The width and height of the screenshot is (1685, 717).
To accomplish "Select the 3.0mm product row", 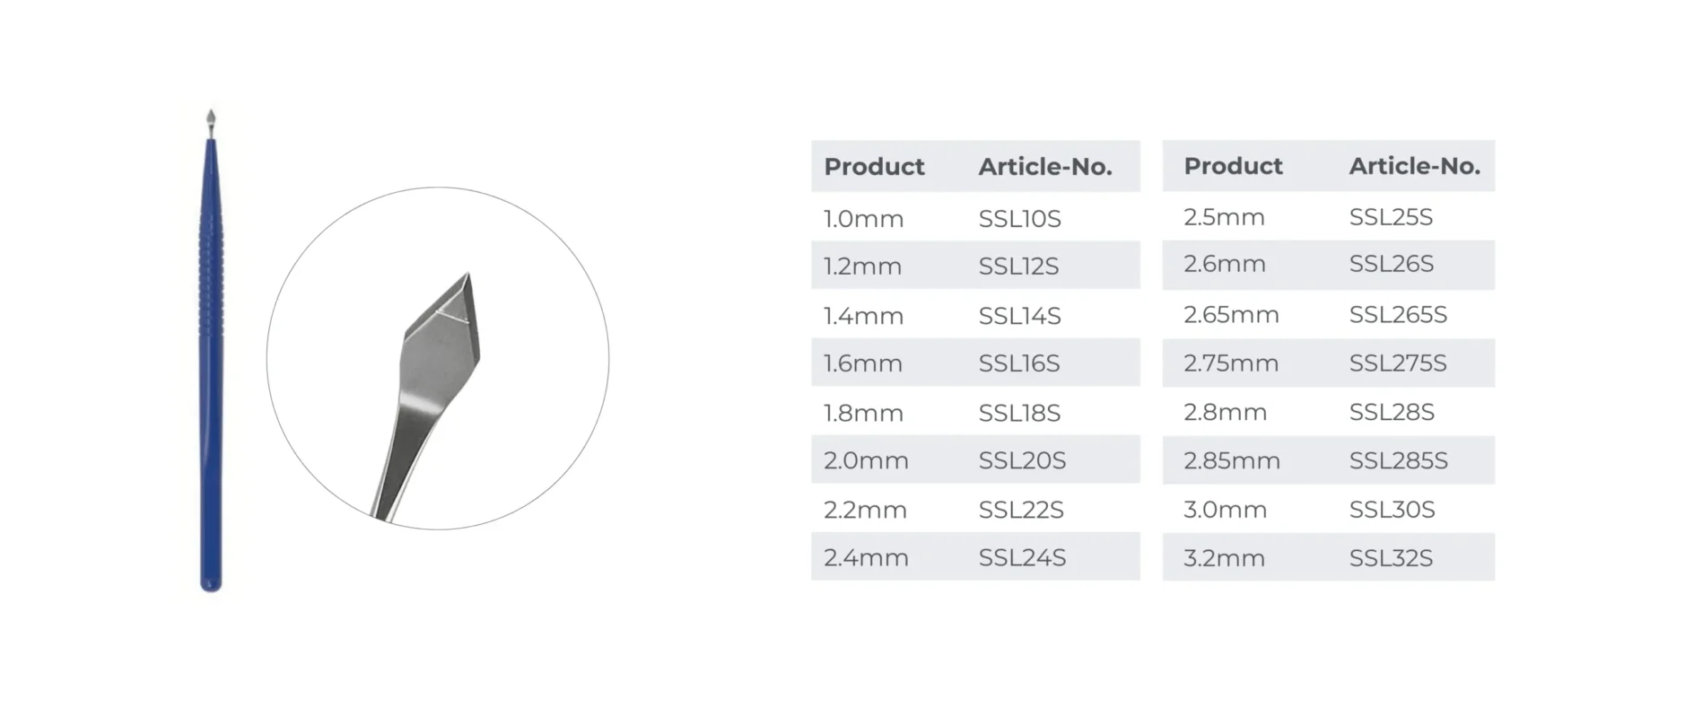I will pyautogui.click(x=1329, y=509).
